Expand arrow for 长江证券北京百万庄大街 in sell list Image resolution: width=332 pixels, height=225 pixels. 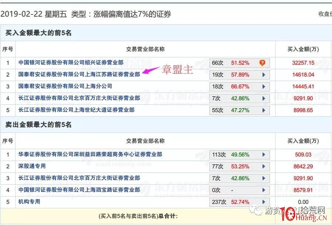[264, 178]
